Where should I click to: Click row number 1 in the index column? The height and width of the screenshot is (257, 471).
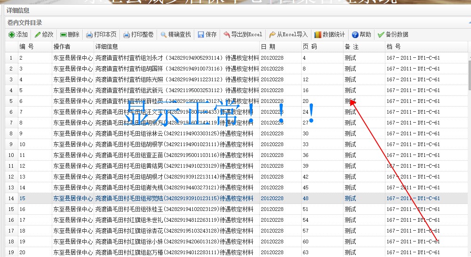(11, 58)
